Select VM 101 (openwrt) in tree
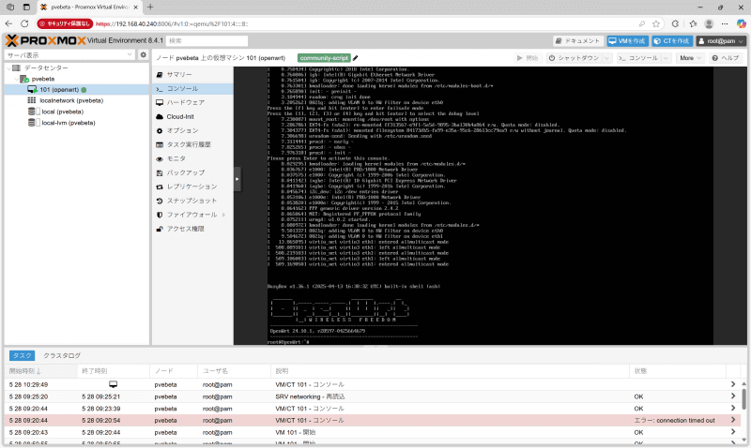Image resolution: width=751 pixels, height=448 pixels. (59, 89)
